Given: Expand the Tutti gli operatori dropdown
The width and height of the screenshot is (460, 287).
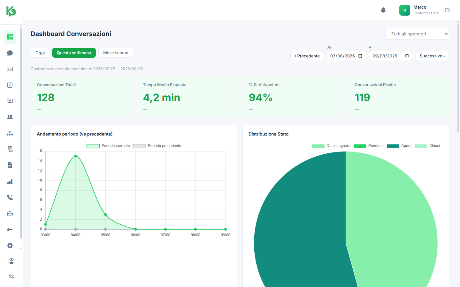Looking at the screenshot, I should [x=417, y=34].
